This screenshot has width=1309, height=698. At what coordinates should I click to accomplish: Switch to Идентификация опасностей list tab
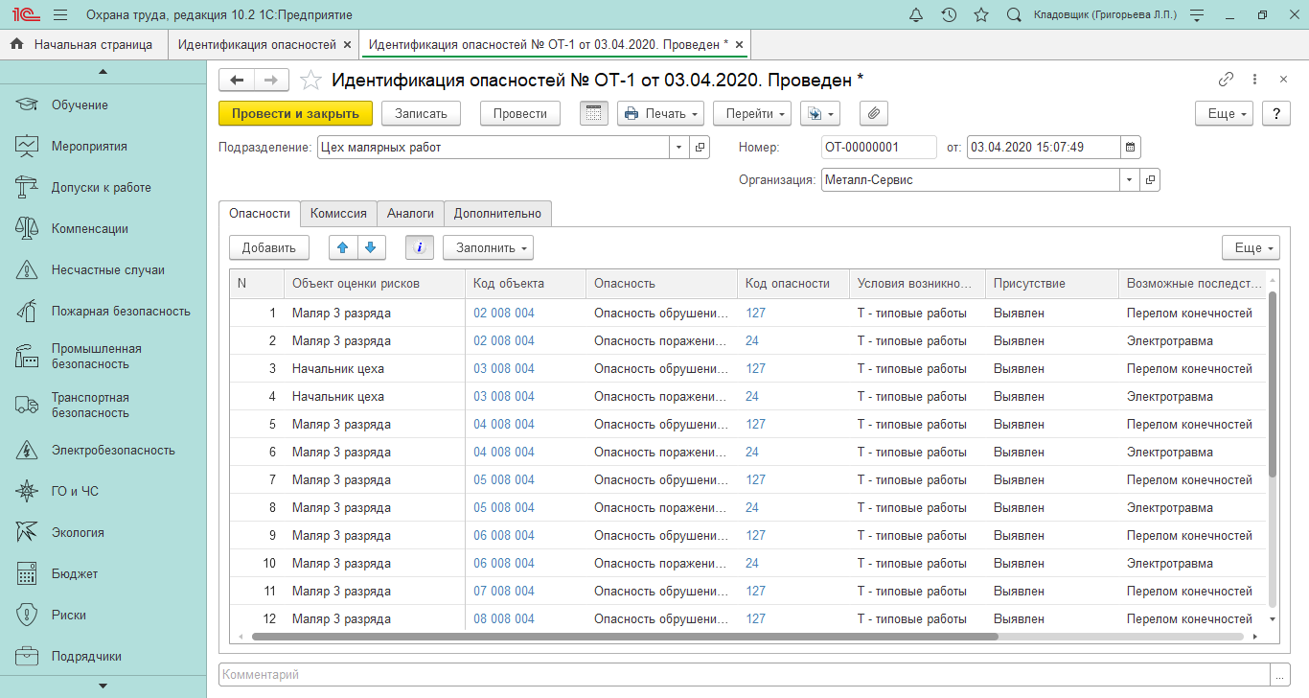tap(257, 44)
